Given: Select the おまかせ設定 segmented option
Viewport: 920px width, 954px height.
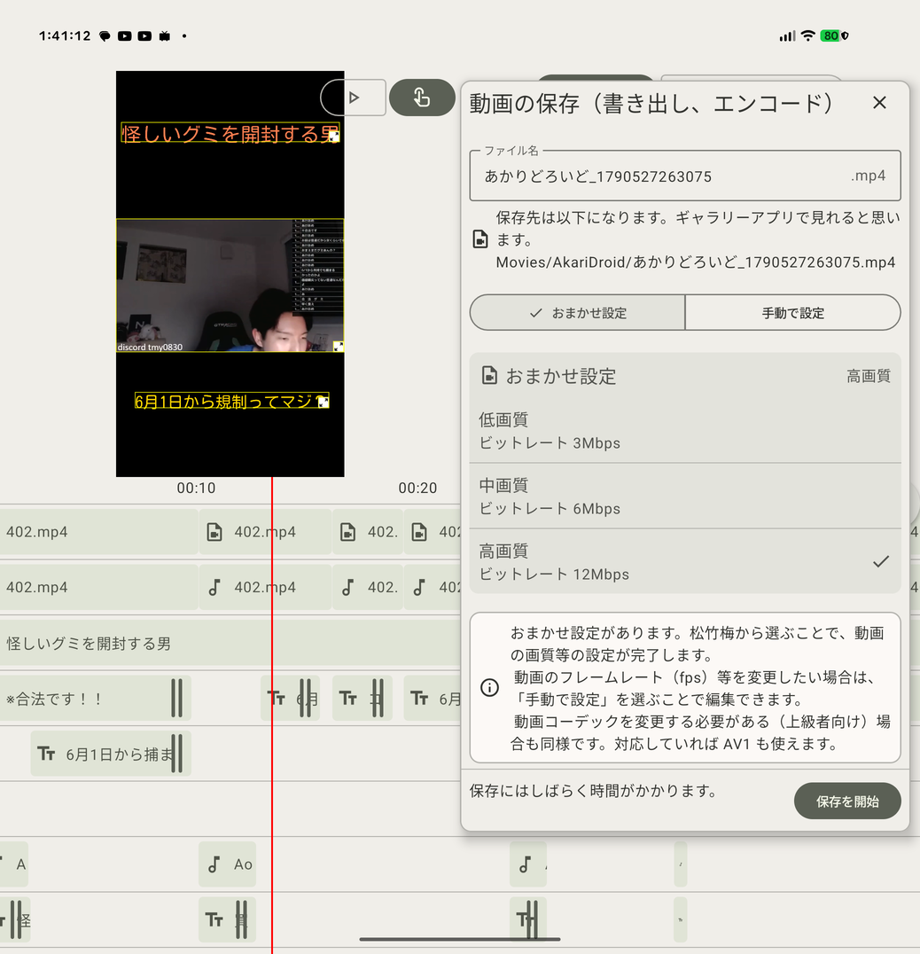Looking at the screenshot, I should (x=577, y=313).
